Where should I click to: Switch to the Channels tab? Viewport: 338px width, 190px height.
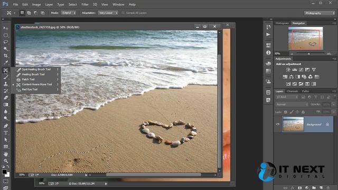coord(292,91)
